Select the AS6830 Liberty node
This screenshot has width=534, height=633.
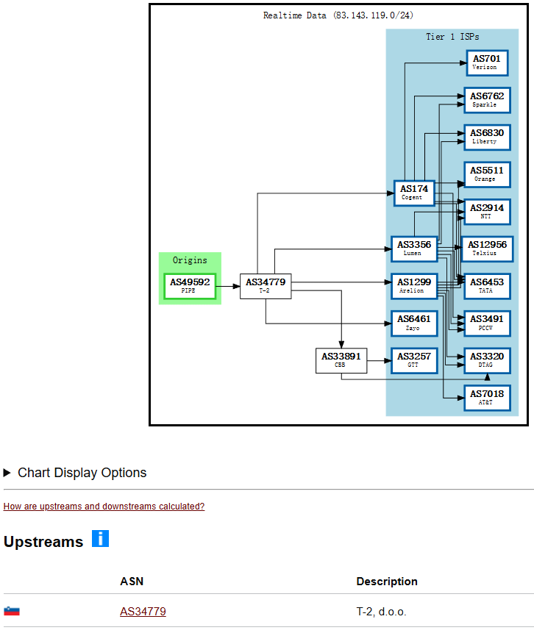pyautogui.click(x=486, y=137)
